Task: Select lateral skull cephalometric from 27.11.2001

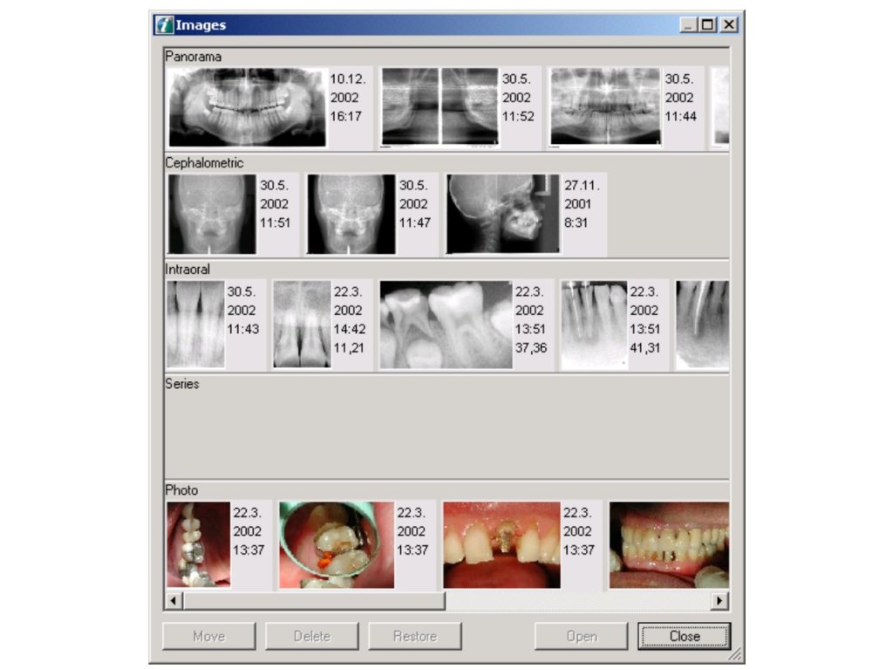Action: point(503,214)
